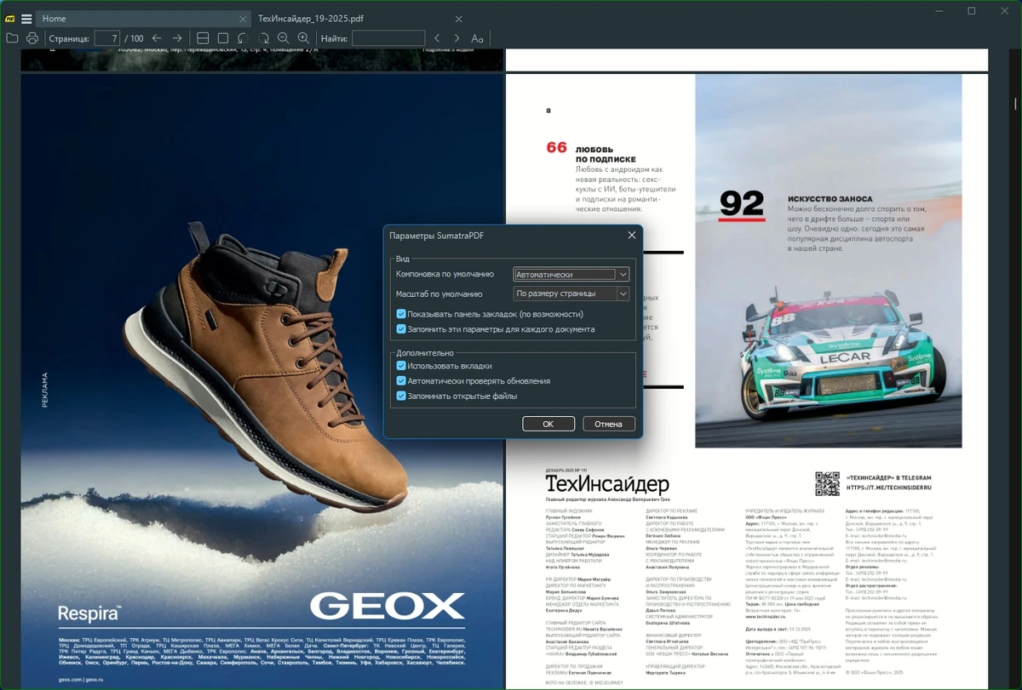The image size is (1022, 690).
Task: Toggle match case search option
Action: click(x=477, y=38)
